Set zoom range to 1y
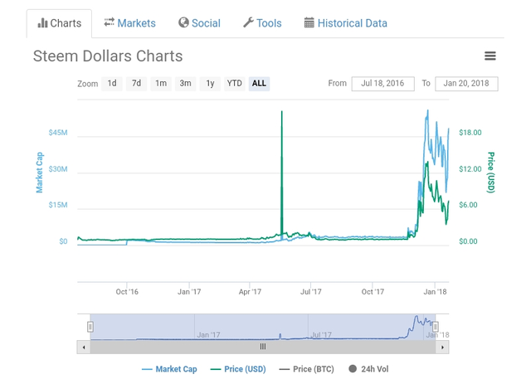This screenshot has height=379, width=531. pos(210,84)
